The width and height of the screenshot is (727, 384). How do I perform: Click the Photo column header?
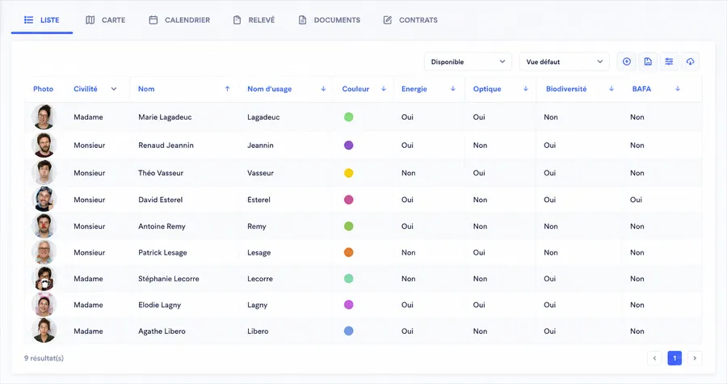tap(43, 89)
